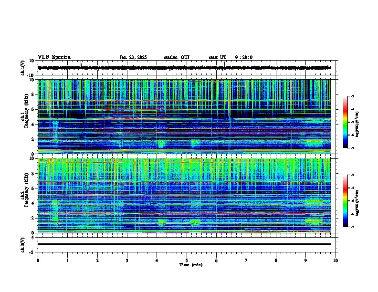Click time axis tick label 0
The width and height of the screenshot is (378, 292).
pyautogui.click(x=38, y=261)
